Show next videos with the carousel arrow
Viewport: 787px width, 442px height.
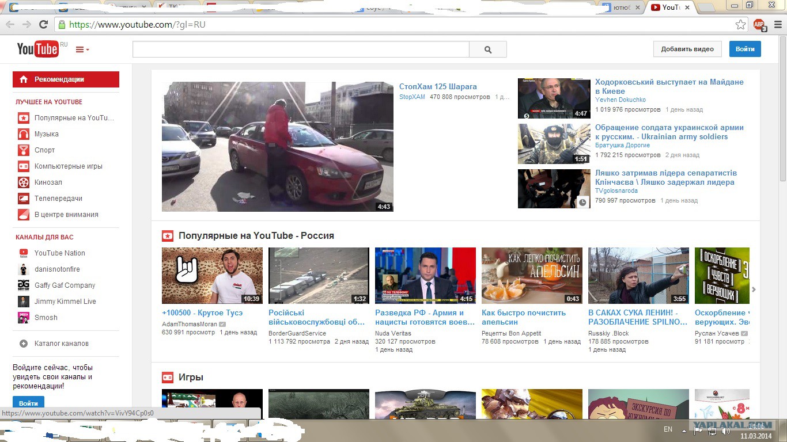(754, 289)
